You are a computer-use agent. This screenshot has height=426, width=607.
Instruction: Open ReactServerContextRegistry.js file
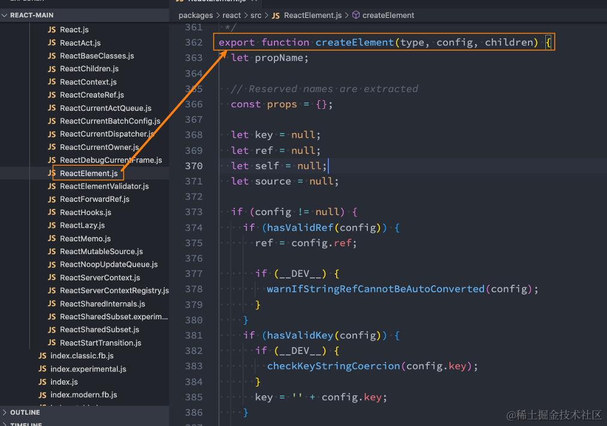pos(114,291)
